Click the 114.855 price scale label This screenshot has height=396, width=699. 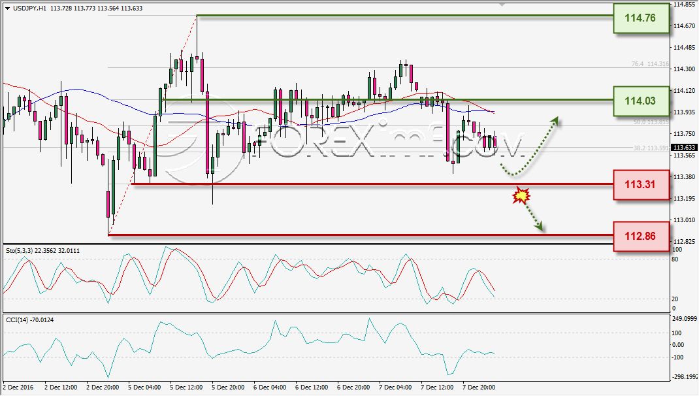point(684,5)
